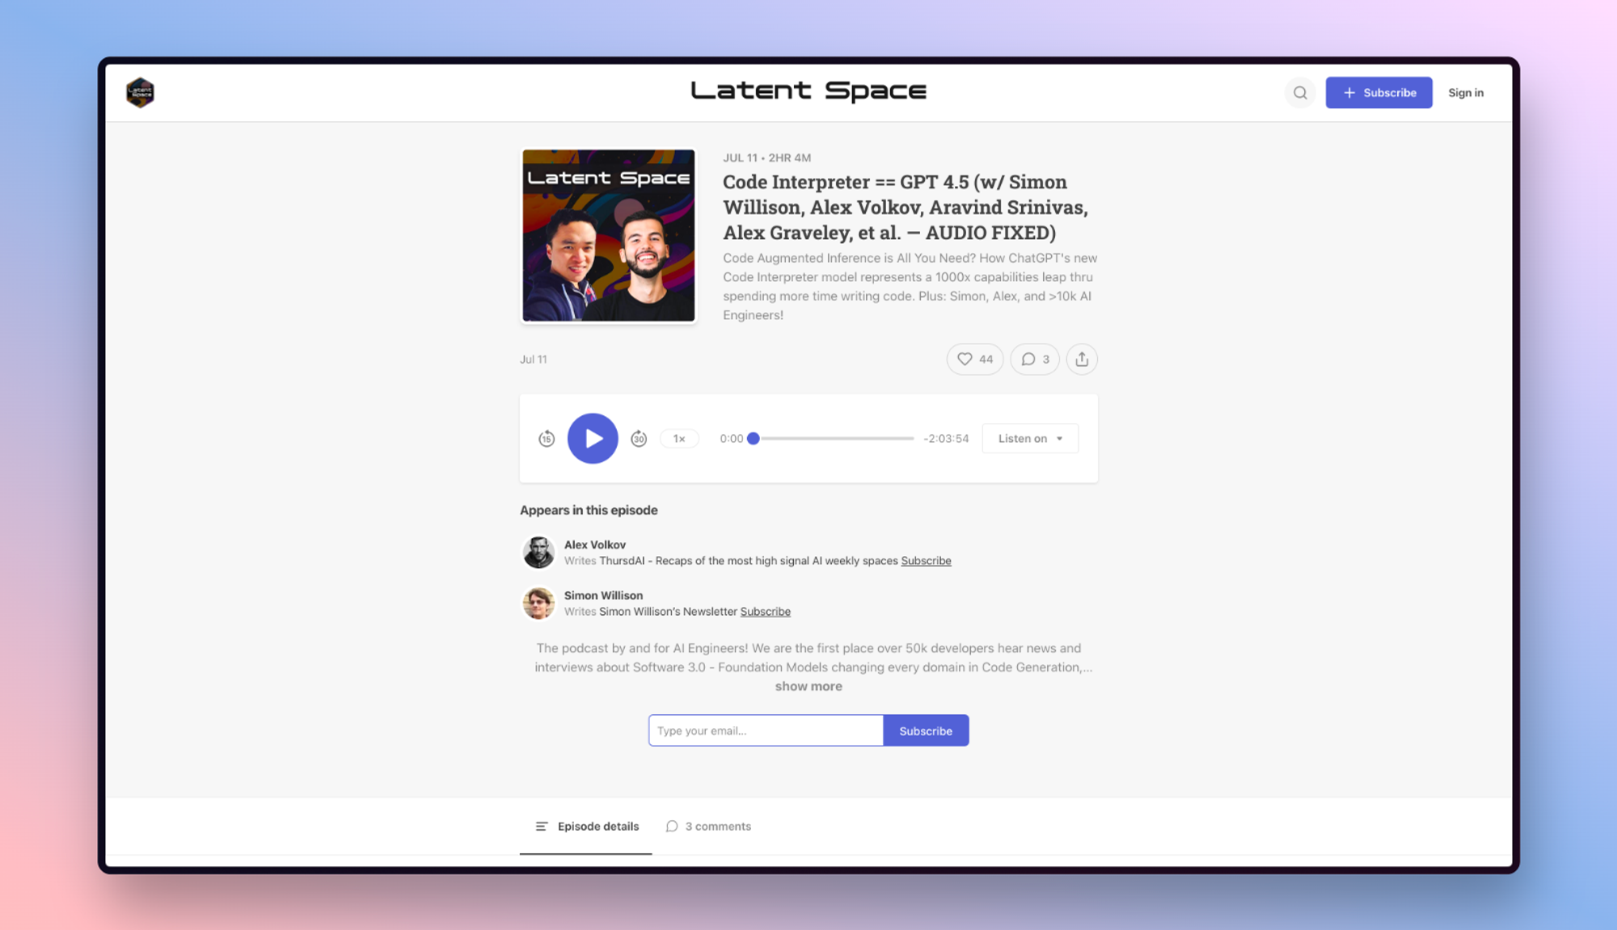Click Simon Willison's Newsletter publication name

tap(668, 611)
